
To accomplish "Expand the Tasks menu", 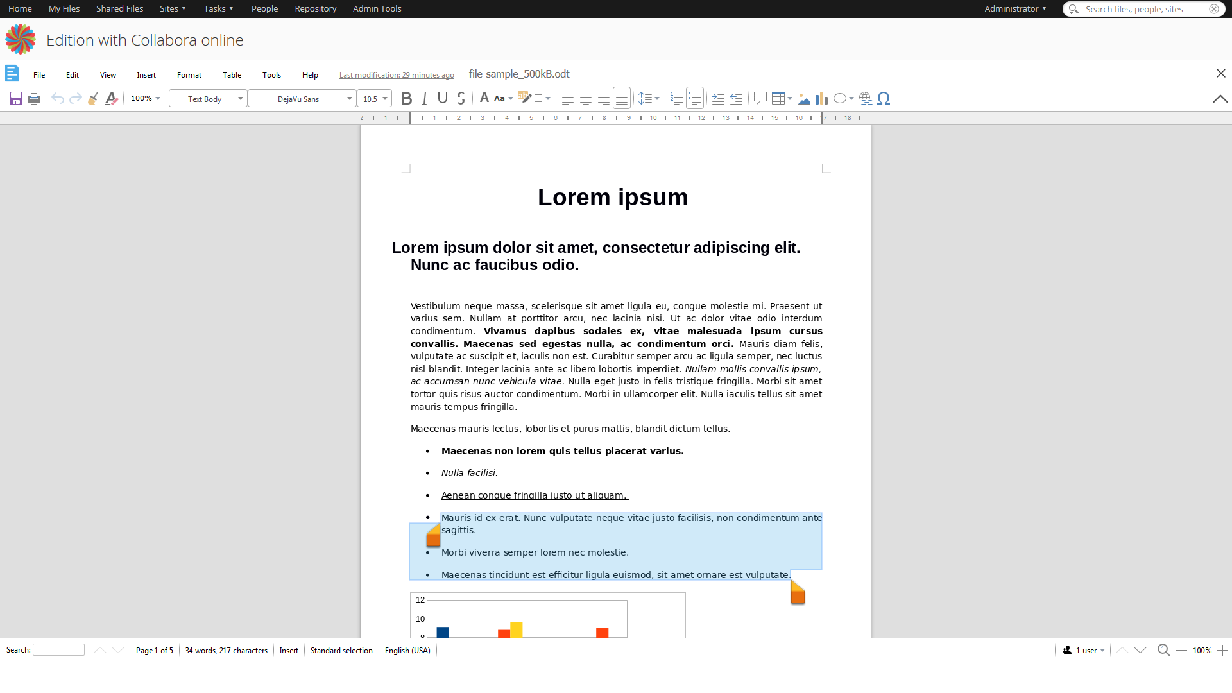I will point(218,8).
